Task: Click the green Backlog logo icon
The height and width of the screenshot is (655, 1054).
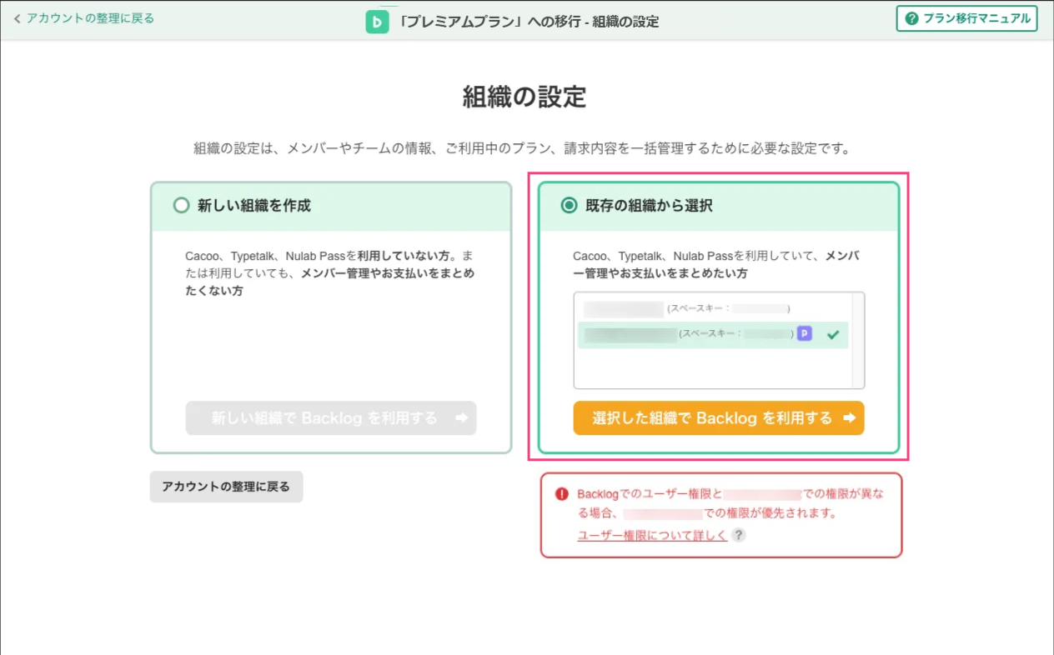Action: pyautogui.click(x=378, y=21)
